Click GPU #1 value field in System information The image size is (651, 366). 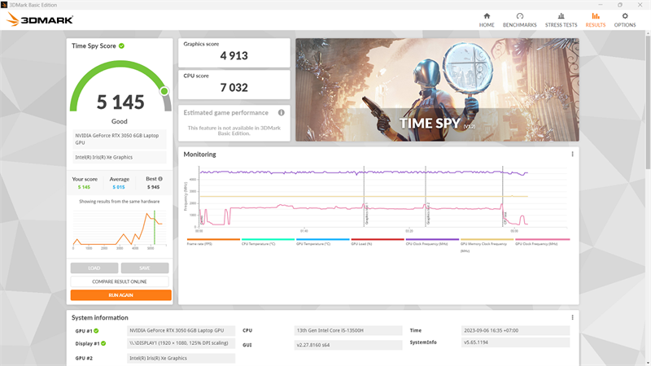click(181, 331)
